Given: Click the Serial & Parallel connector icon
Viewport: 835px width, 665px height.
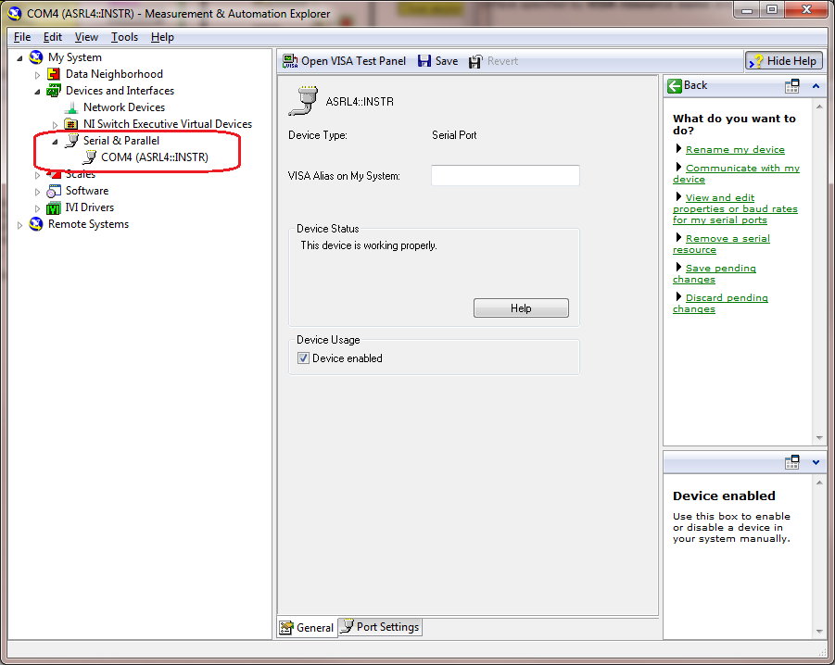Looking at the screenshot, I should (x=71, y=141).
